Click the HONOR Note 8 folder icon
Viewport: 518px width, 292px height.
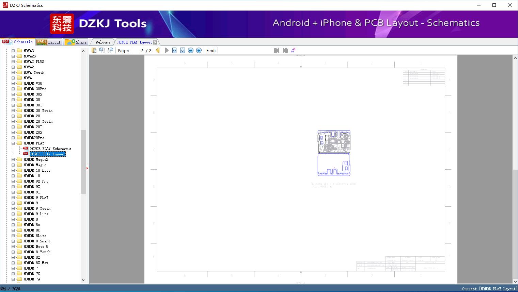pos(19,246)
